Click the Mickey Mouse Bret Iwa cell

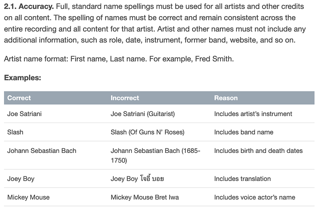(145, 197)
